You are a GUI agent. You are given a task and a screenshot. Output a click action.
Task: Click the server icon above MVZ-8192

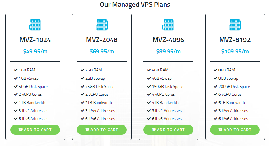tap(235, 25)
